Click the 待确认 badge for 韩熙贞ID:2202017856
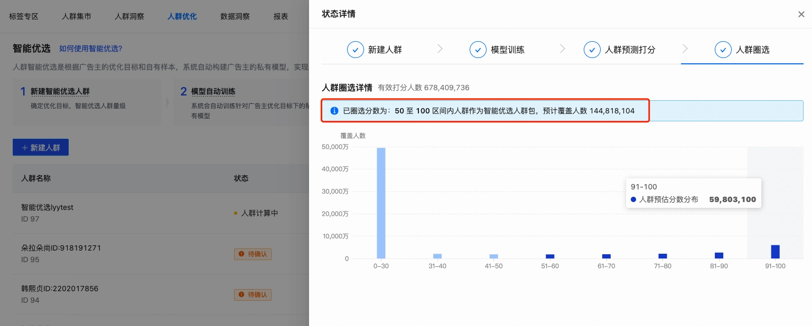The width and height of the screenshot is (812, 326). (253, 295)
